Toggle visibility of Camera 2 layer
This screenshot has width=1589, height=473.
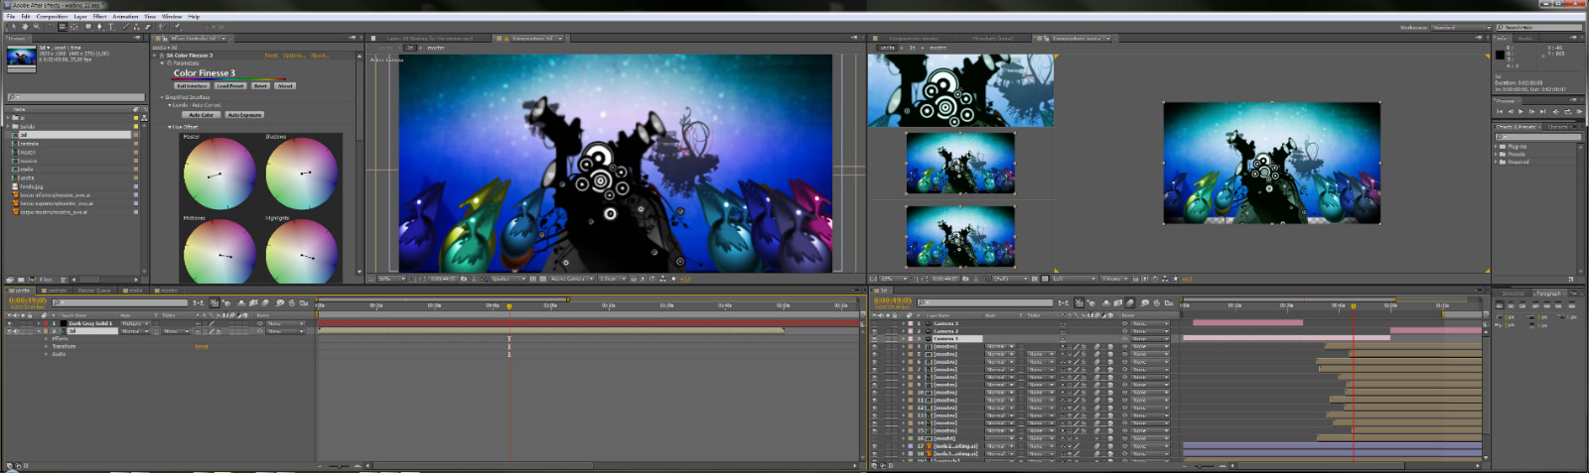(x=874, y=331)
